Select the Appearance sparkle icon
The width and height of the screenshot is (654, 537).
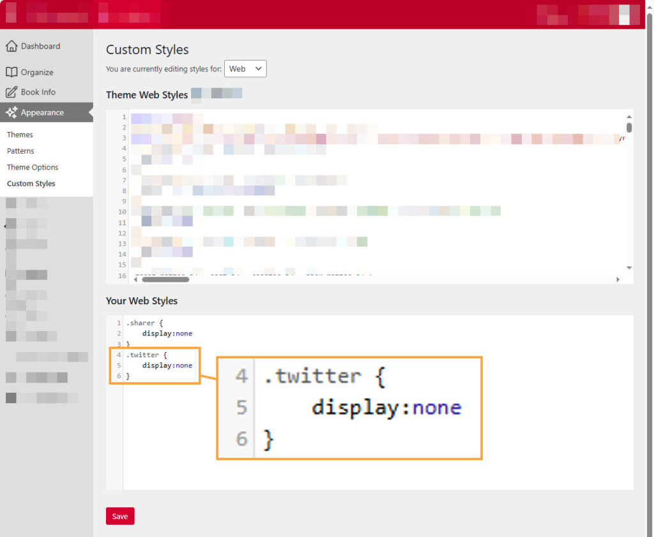pos(11,112)
